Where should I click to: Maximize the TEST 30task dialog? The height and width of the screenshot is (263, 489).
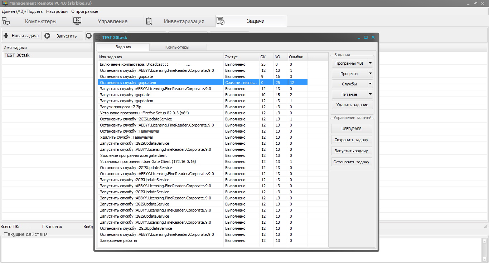pos(366,37)
